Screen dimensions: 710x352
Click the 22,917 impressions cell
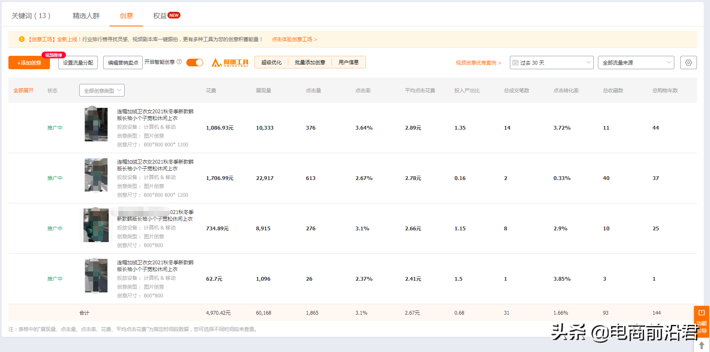265,178
